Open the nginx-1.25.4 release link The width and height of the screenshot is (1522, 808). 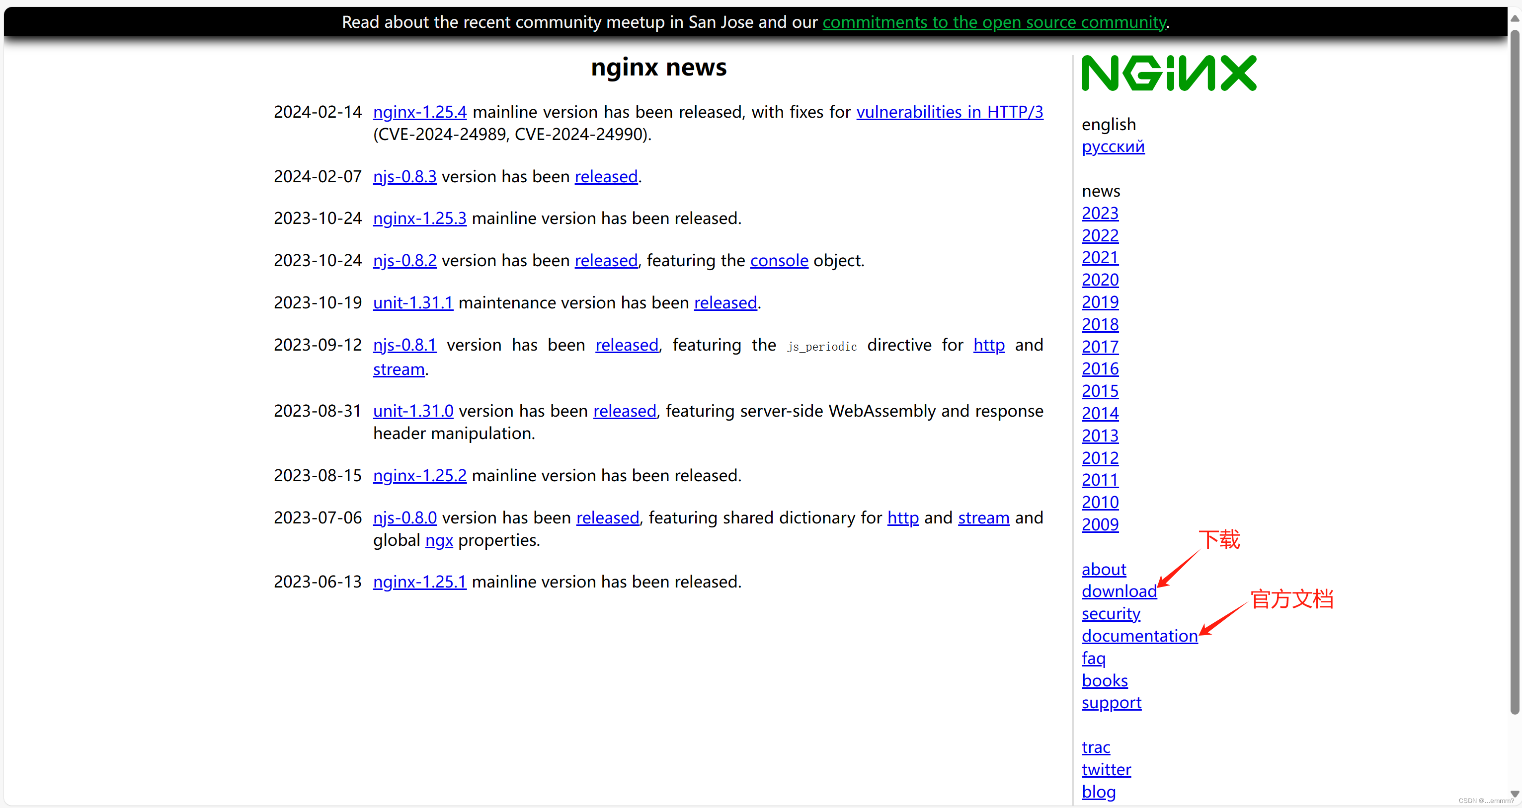[419, 112]
